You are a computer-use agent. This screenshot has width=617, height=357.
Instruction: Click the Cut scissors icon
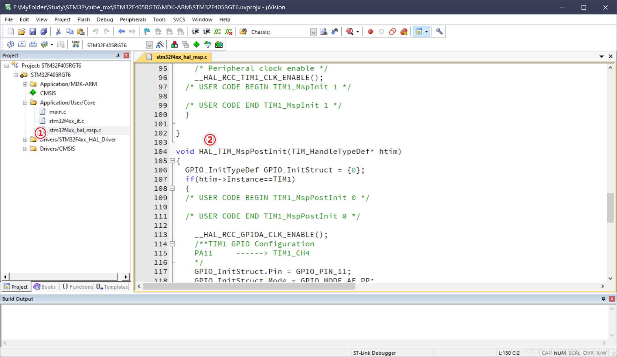pos(58,32)
